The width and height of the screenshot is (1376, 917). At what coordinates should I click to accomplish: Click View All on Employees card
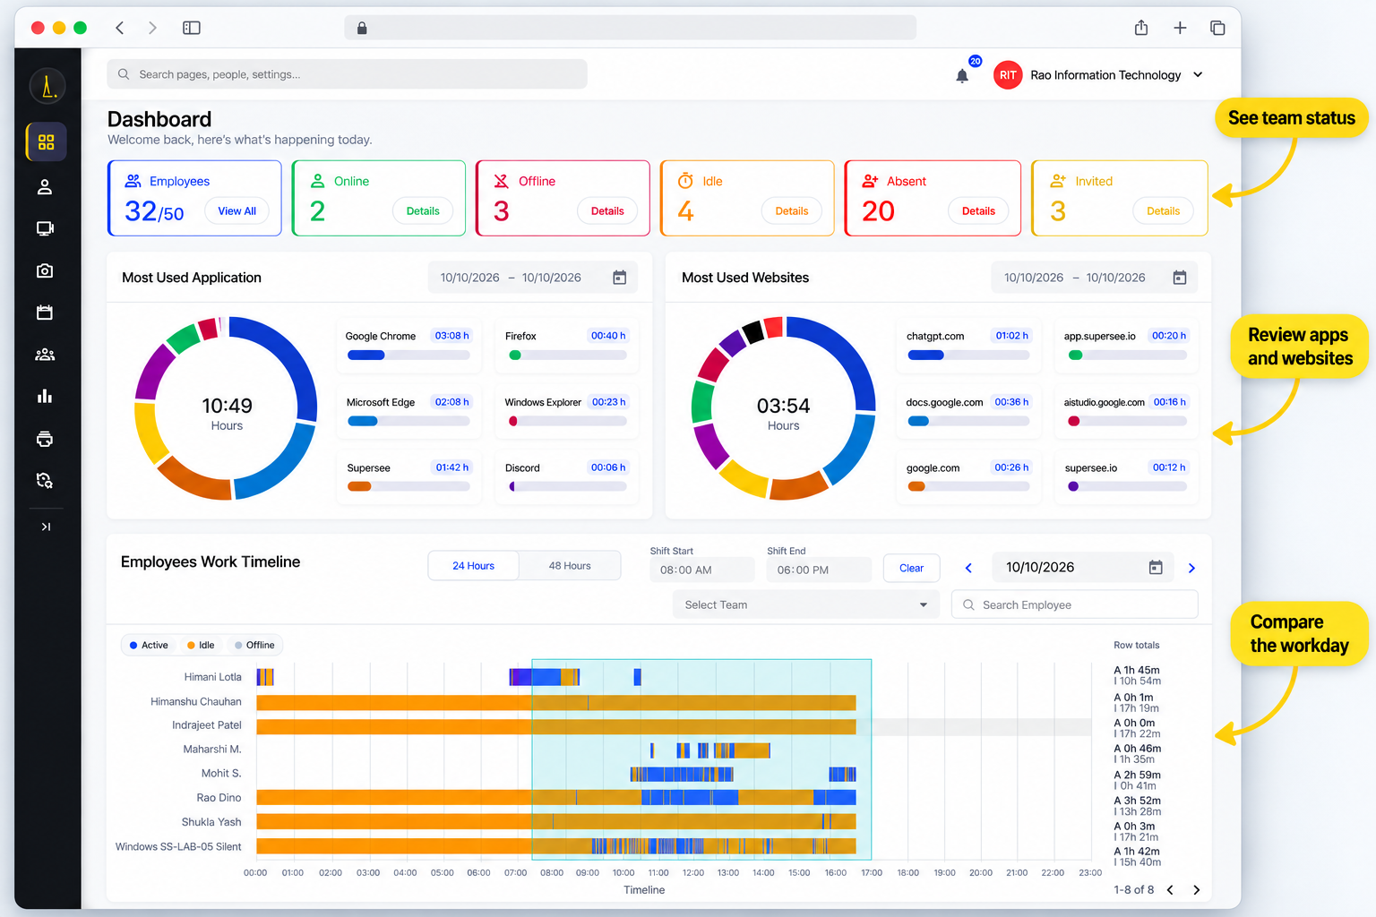tap(237, 211)
